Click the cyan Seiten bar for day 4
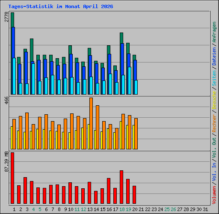 tap(33, 79)
